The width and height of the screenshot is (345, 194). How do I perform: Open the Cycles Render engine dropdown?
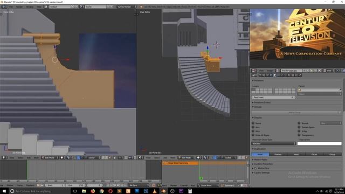(x=127, y=6)
